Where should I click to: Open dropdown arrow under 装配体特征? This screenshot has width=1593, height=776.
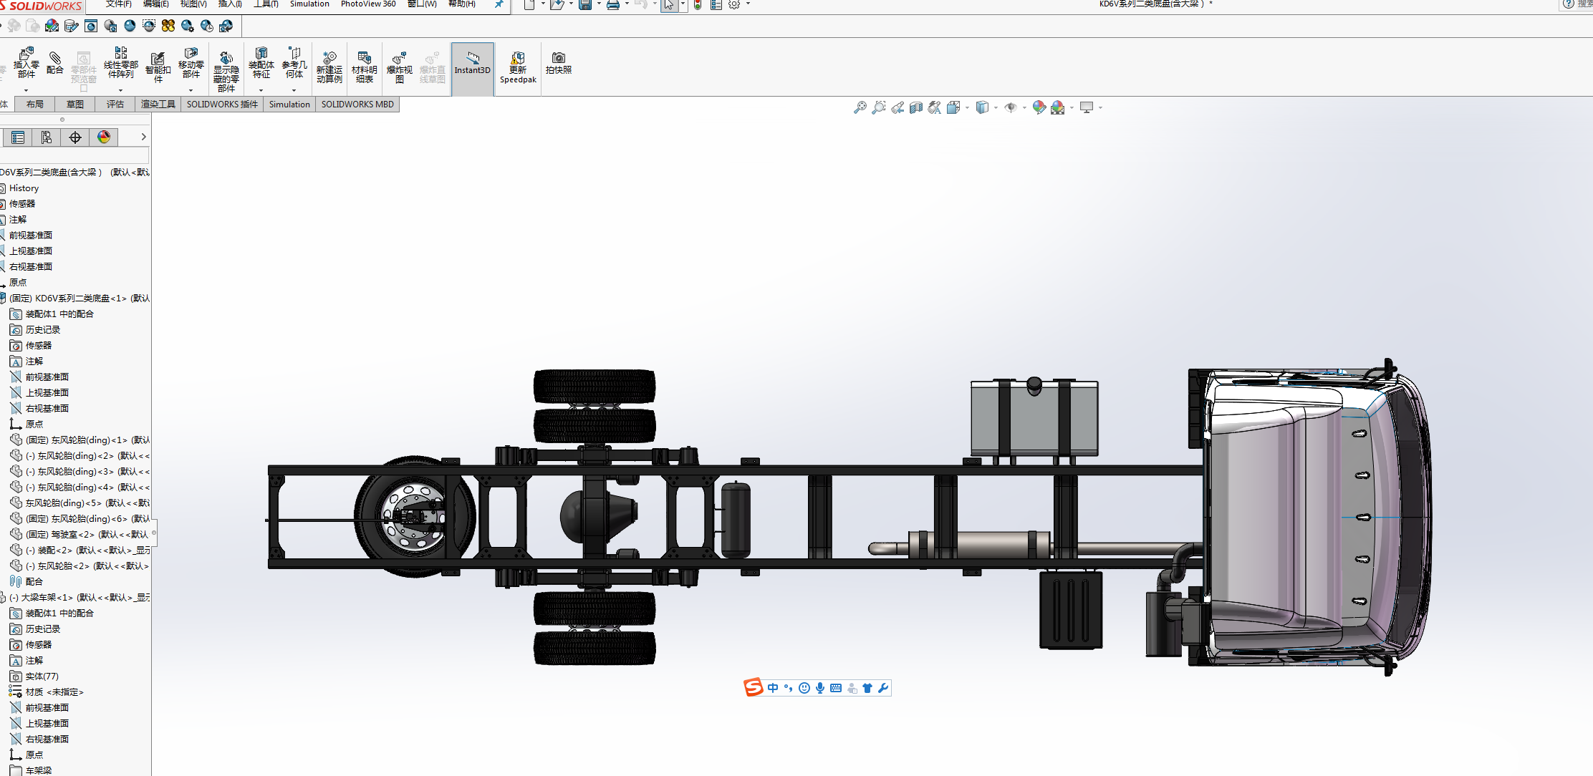261,90
